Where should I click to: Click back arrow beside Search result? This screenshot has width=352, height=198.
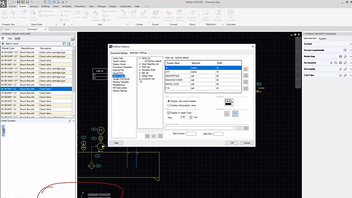[3, 44]
